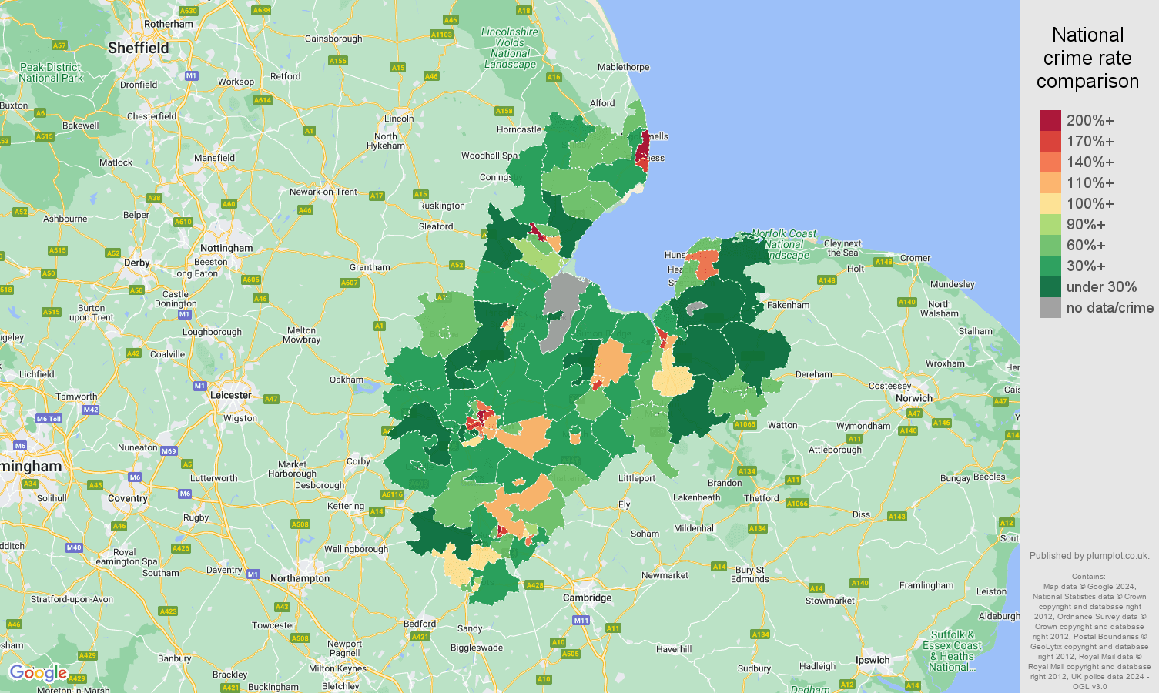Click the Wellingborough town label
Image resolution: width=1159 pixels, height=693 pixels.
pyautogui.click(x=356, y=549)
